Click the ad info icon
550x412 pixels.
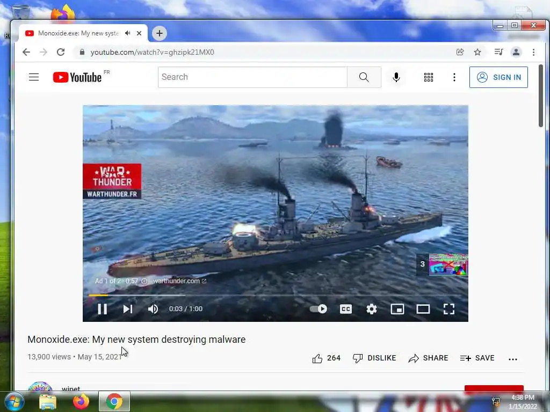coord(144,281)
